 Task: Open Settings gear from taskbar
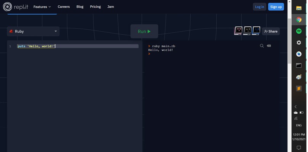tap(299, 43)
